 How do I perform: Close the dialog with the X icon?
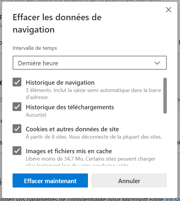point(169,10)
